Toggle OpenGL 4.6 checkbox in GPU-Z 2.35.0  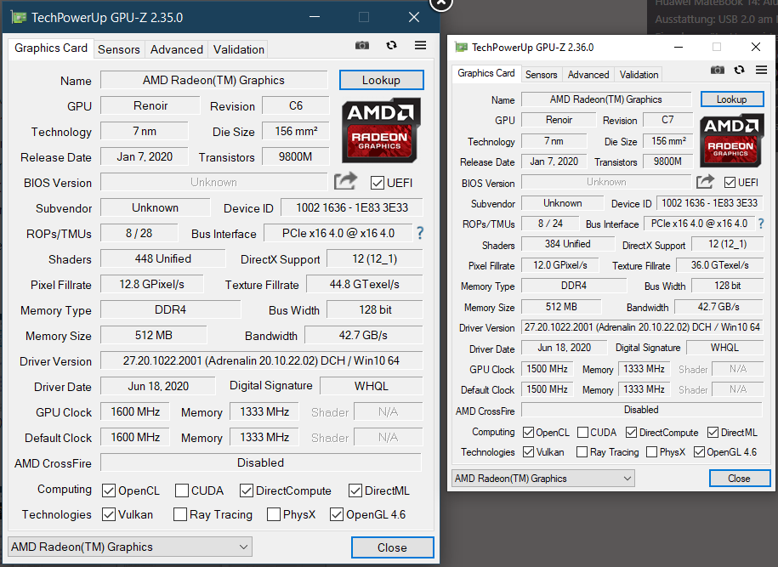(337, 514)
